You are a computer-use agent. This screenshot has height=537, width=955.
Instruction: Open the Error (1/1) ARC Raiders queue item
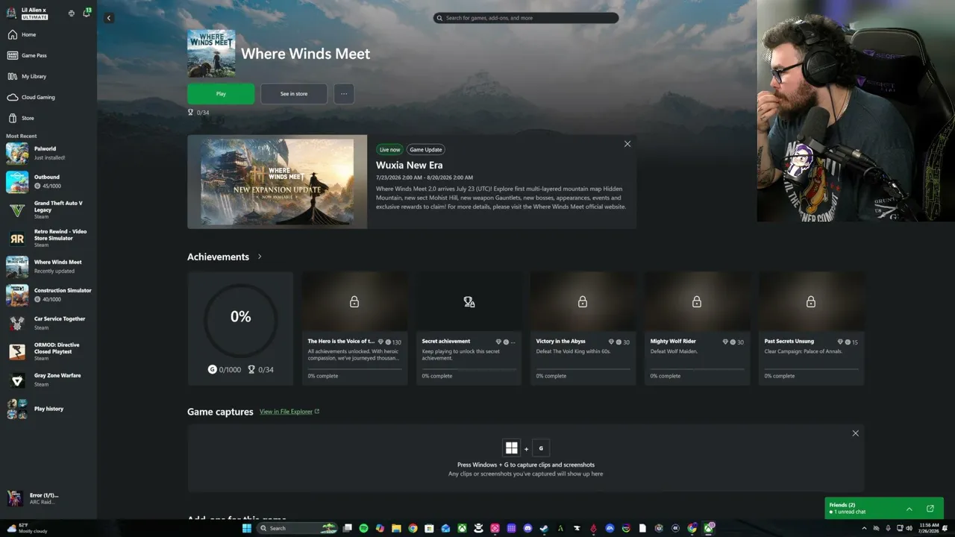pos(48,498)
